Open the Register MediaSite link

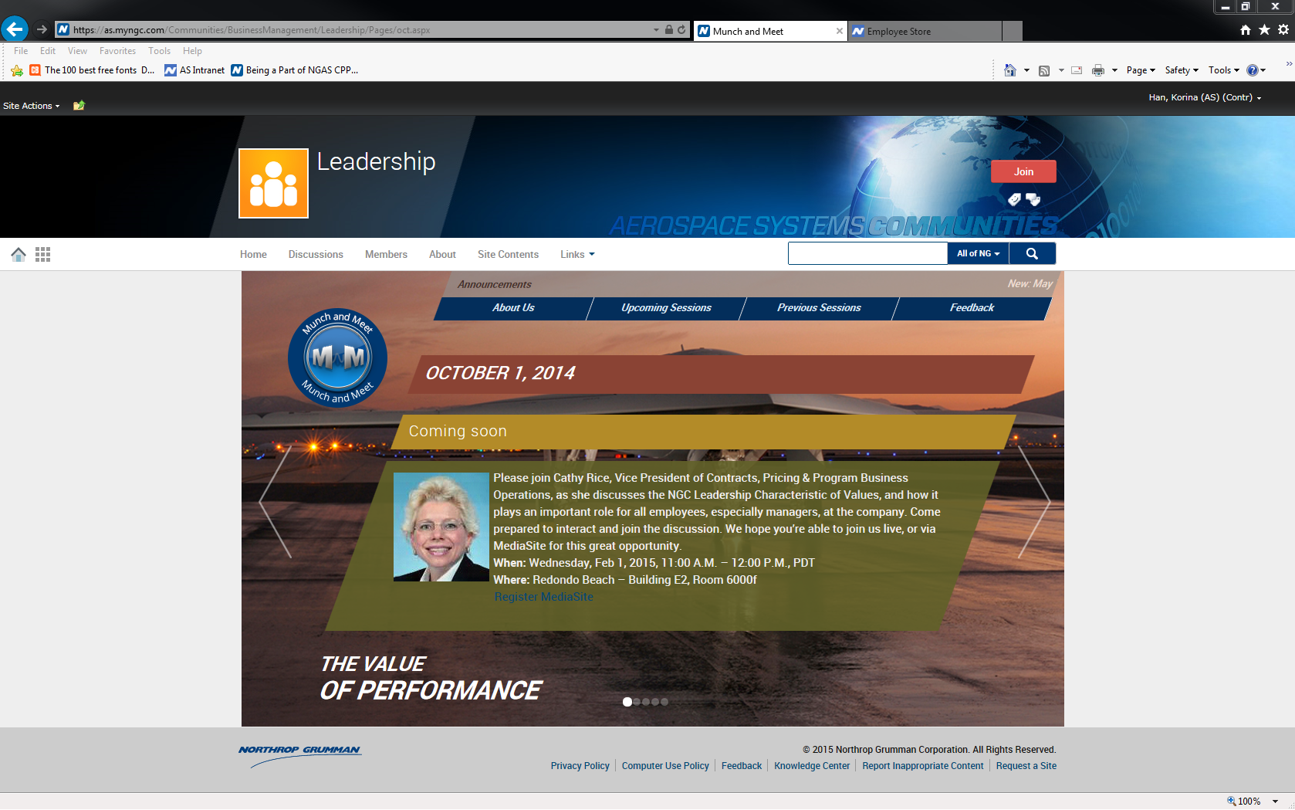pos(543,597)
